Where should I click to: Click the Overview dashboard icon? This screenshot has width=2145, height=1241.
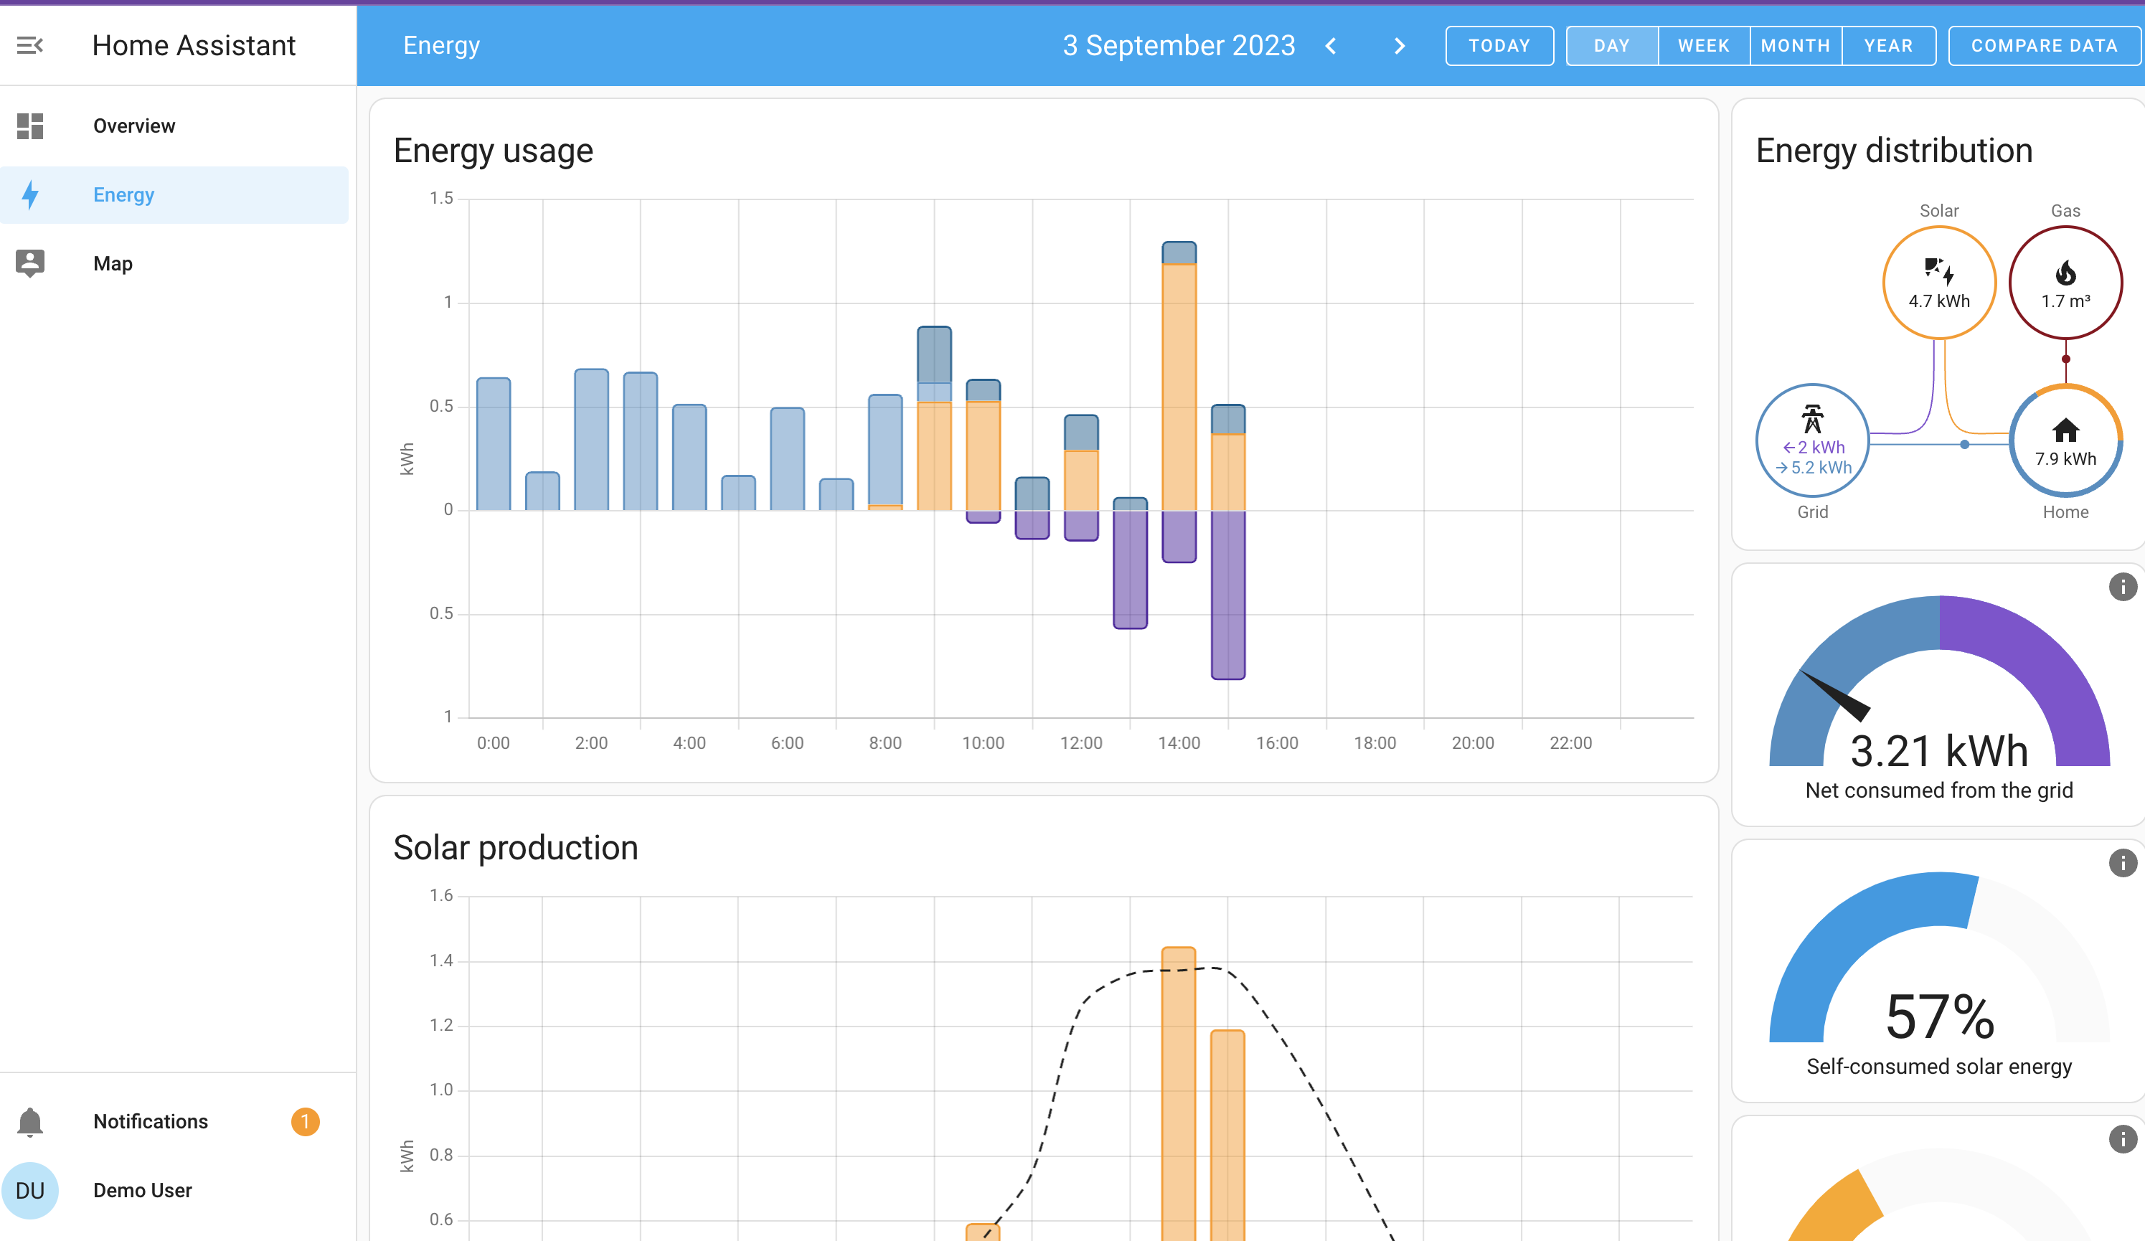click(x=30, y=126)
